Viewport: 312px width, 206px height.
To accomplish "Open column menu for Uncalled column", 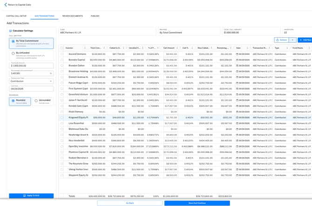I will point(142,48).
